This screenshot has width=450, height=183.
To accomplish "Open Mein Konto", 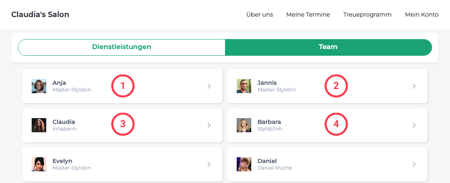I will [x=422, y=15].
